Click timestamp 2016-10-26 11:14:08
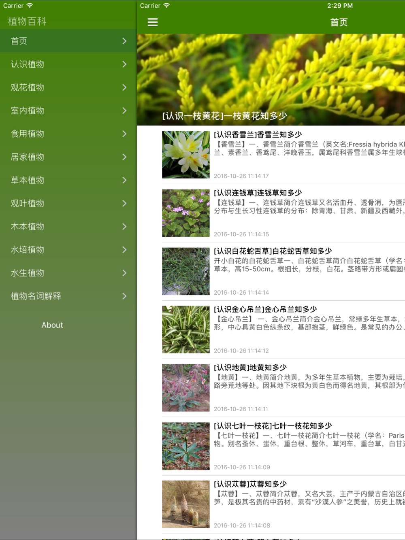 click(x=242, y=526)
